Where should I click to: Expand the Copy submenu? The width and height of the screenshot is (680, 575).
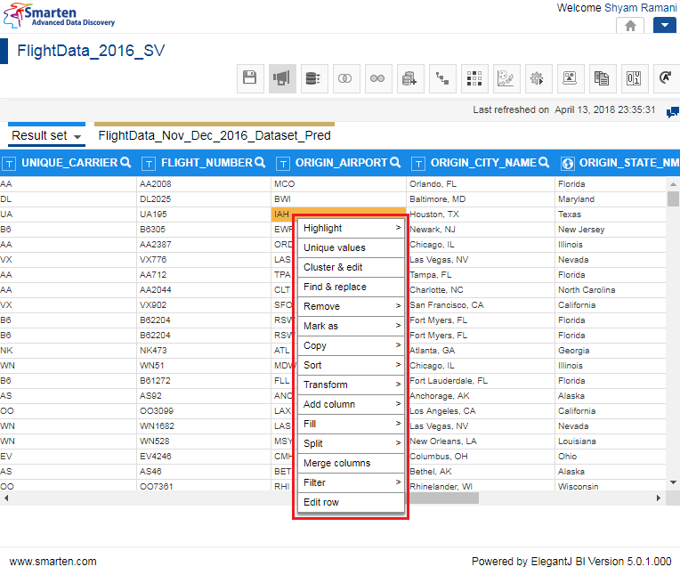coord(351,345)
